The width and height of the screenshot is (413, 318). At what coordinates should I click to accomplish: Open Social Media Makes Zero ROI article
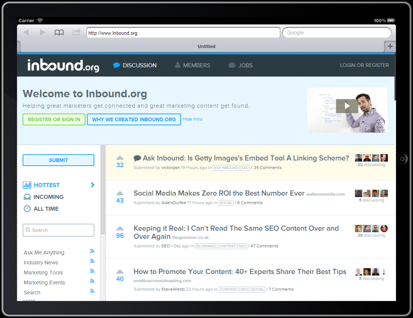pyautogui.click(x=219, y=193)
